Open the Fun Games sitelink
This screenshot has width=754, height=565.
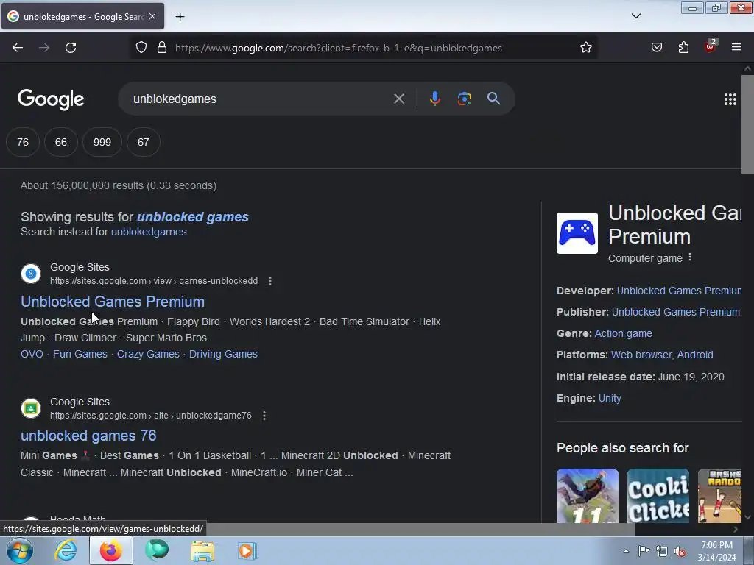point(80,354)
